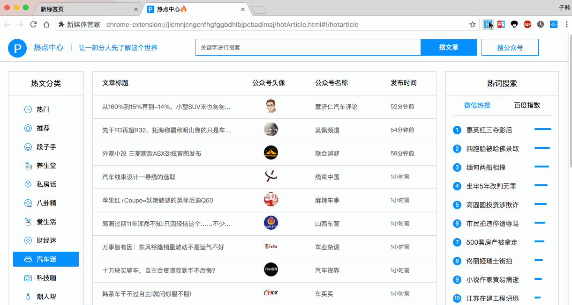Open the 养生堂 category
Viewport: 572px width, 305px height.
(x=27, y=165)
